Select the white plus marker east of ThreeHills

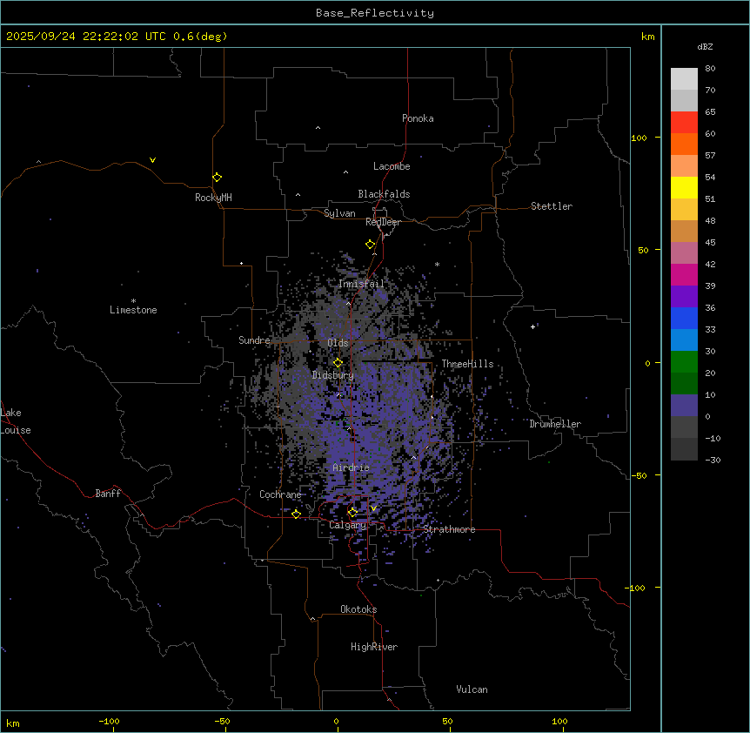click(533, 326)
